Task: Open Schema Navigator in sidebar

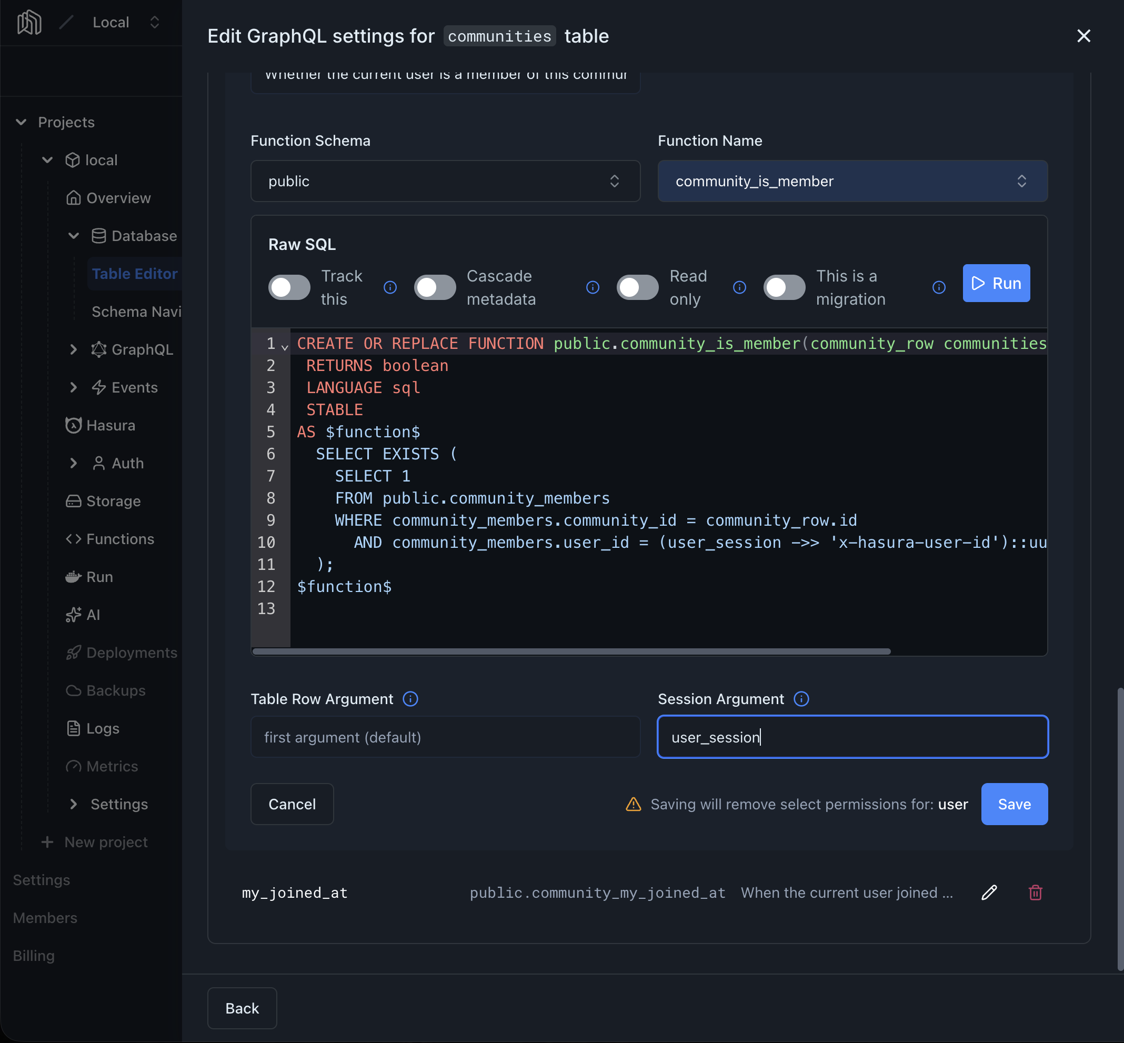Action: 136,312
